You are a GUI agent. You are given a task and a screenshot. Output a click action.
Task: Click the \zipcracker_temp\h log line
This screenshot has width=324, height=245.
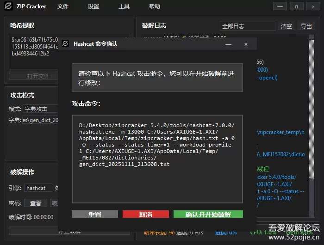(x=280, y=132)
